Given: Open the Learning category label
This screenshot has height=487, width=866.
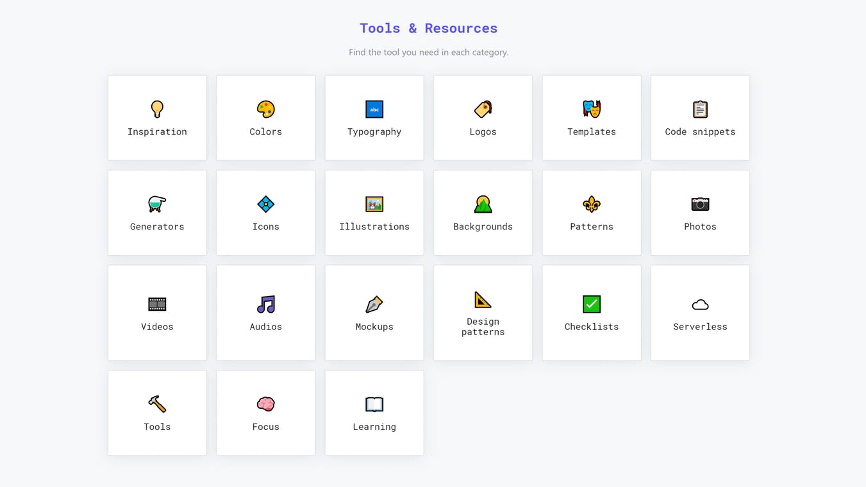Looking at the screenshot, I should click(x=374, y=427).
